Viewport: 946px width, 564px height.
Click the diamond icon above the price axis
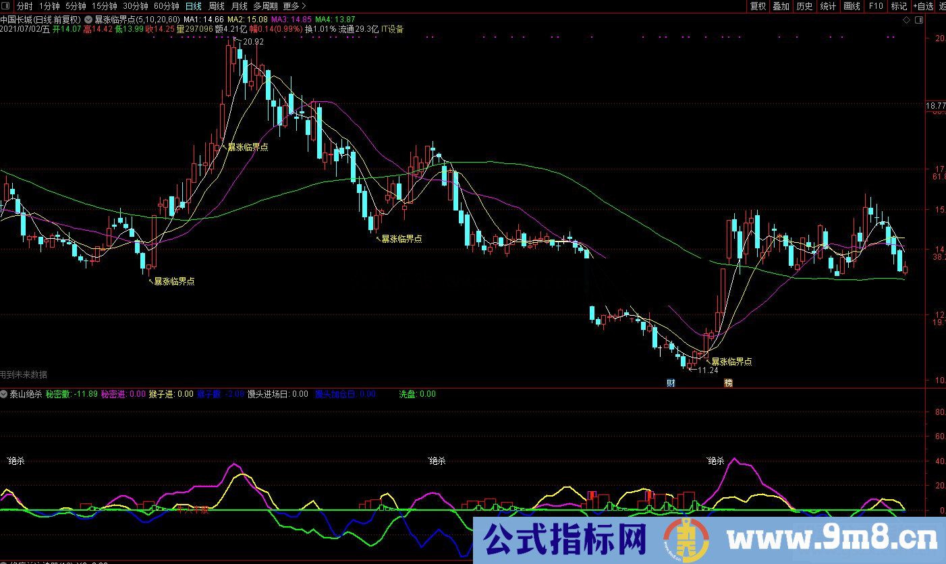pos(906,20)
